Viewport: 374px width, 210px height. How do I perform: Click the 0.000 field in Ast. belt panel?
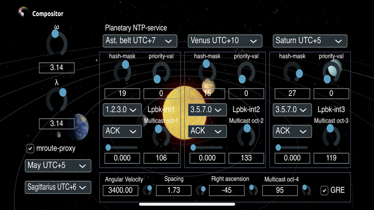coord(122,158)
